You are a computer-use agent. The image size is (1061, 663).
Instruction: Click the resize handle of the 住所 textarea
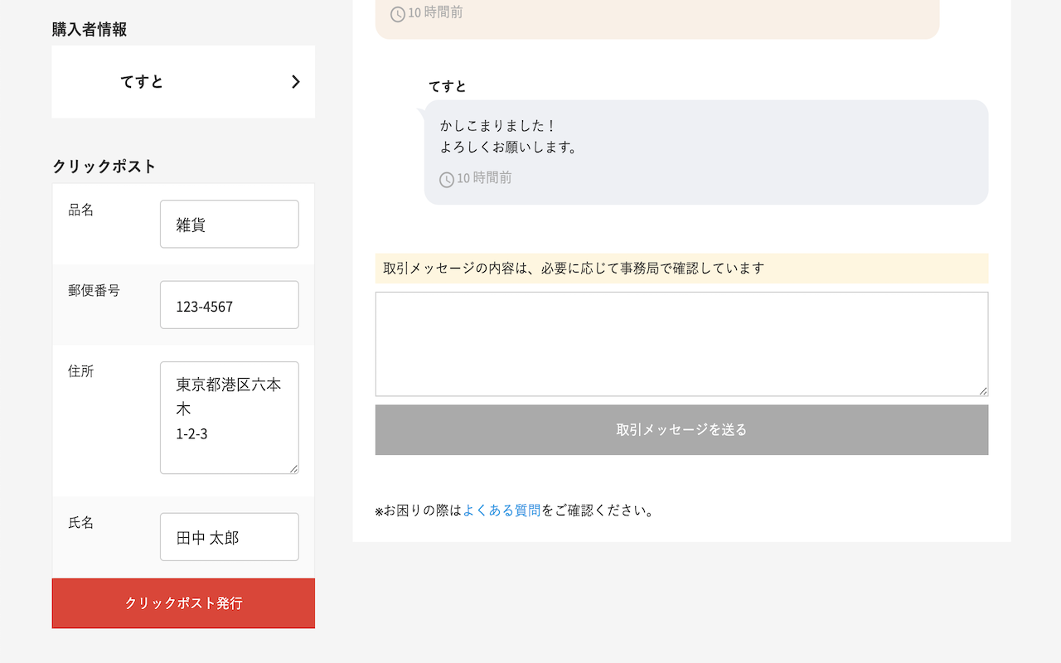tap(293, 468)
